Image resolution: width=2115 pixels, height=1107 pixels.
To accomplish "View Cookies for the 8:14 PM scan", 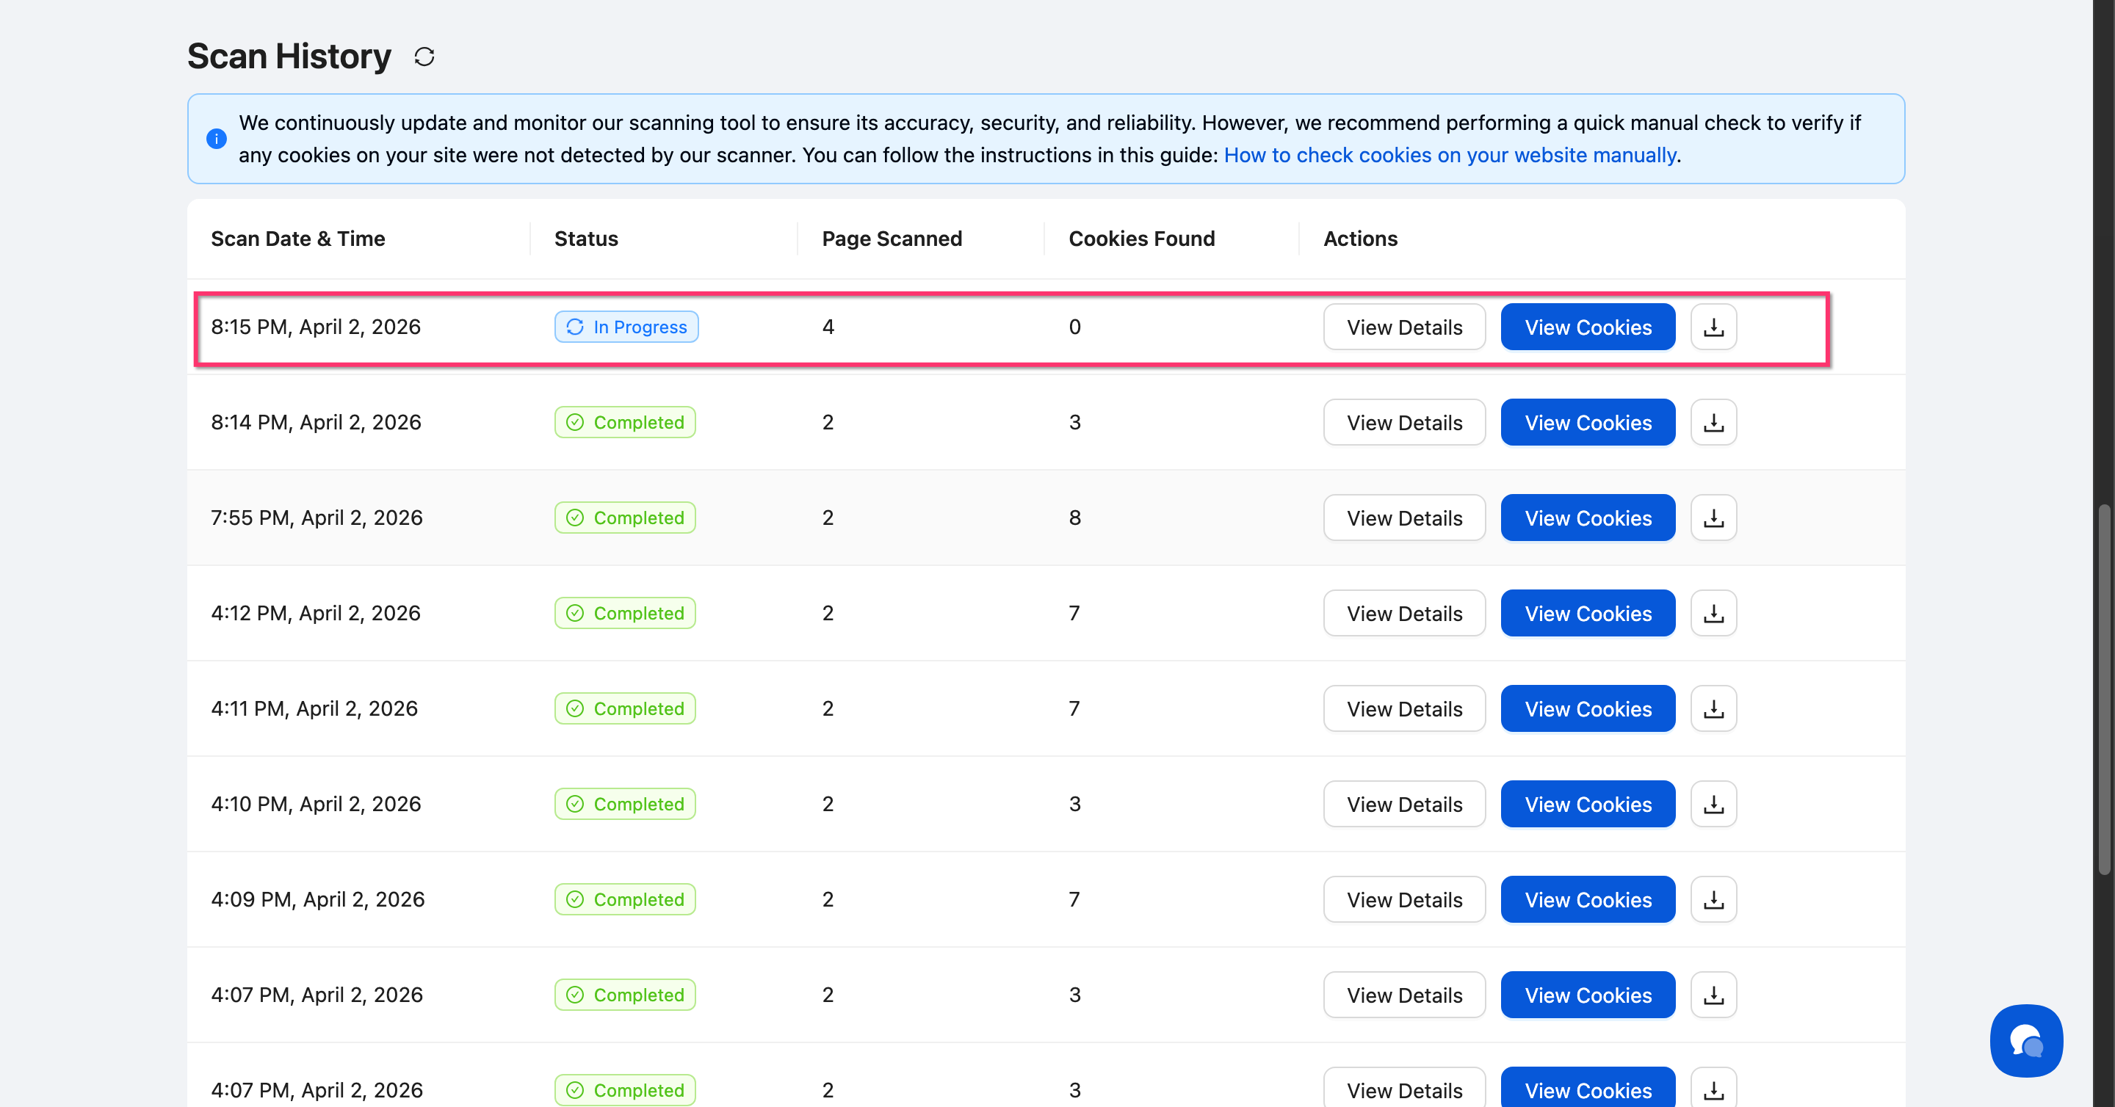I will tap(1587, 422).
